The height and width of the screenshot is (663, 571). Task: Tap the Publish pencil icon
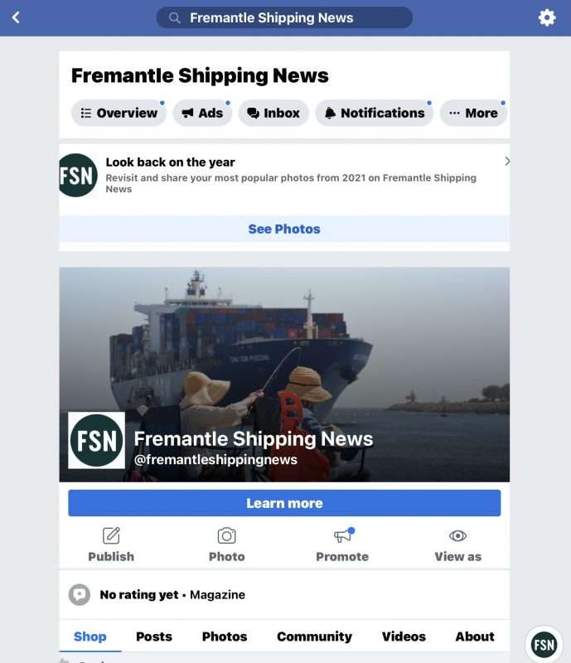(x=111, y=535)
